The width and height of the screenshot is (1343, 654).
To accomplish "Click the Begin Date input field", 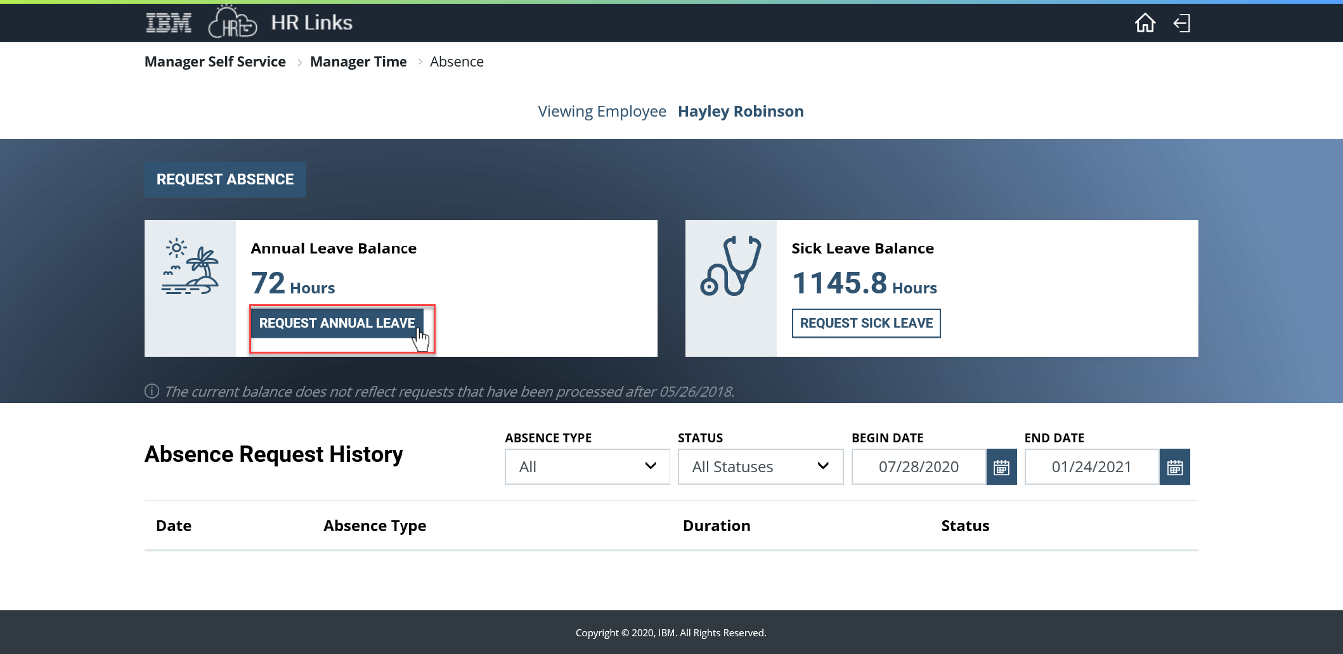I will pyautogui.click(x=918, y=467).
